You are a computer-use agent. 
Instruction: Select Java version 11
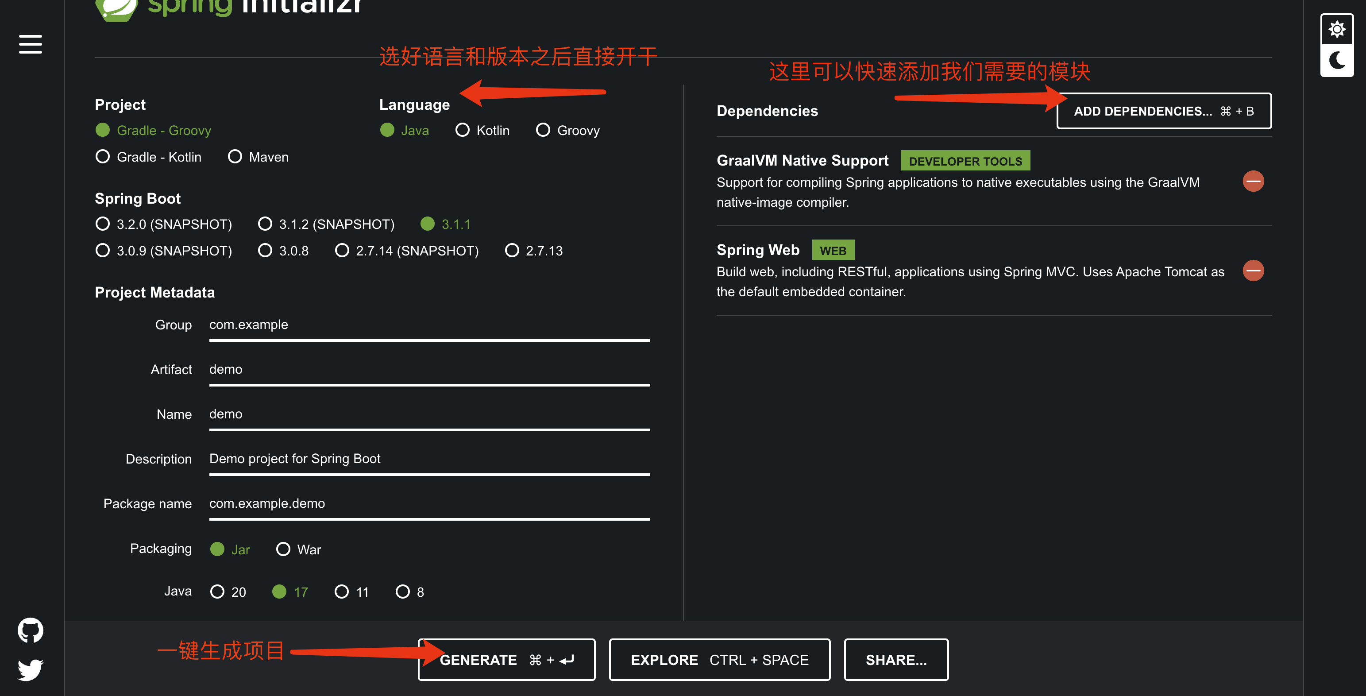352,592
